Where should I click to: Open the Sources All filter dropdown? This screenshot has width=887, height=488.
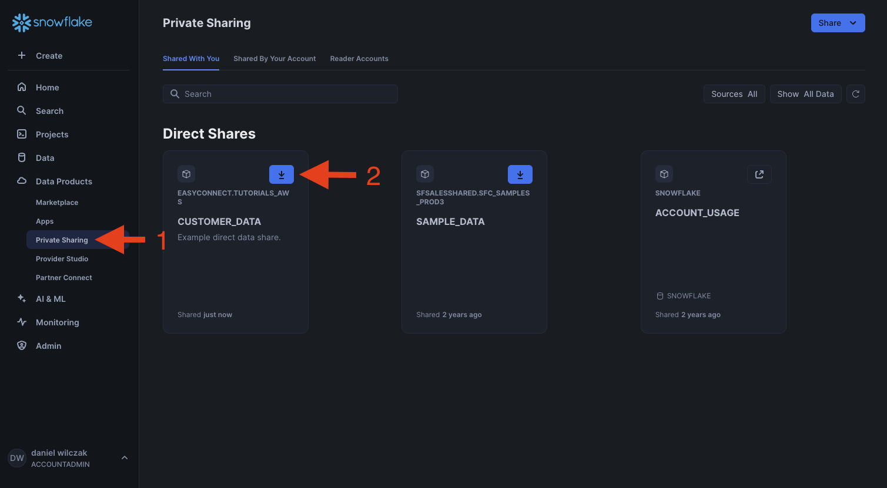point(734,94)
